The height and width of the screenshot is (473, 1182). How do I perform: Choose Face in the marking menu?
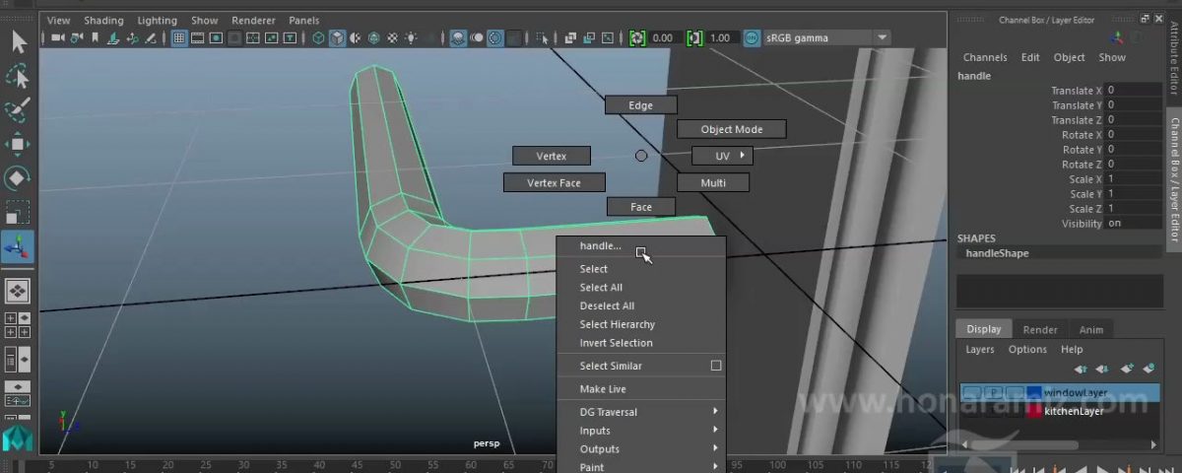[x=641, y=207]
